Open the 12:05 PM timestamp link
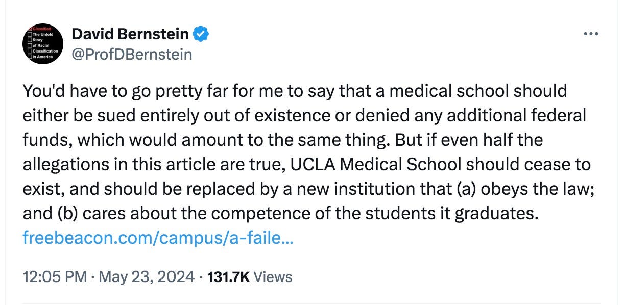The width and height of the screenshot is (624, 305). pyautogui.click(x=56, y=277)
